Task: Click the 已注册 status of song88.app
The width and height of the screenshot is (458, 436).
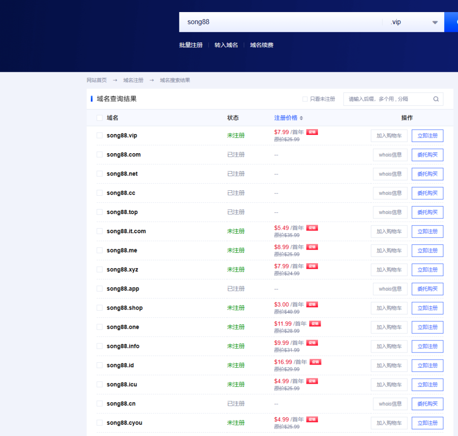Action: coord(236,289)
